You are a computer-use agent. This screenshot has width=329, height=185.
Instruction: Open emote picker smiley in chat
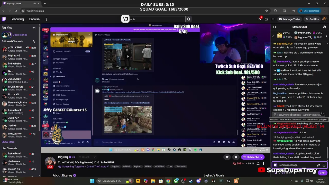[x=324, y=165]
